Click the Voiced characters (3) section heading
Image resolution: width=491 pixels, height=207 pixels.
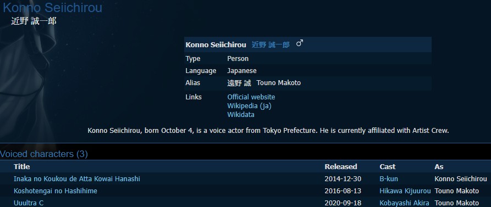pos(44,154)
